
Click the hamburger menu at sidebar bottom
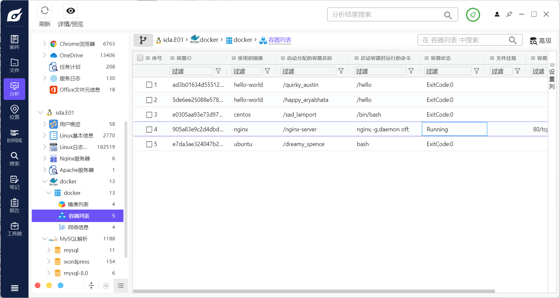pyautogui.click(x=14, y=288)
